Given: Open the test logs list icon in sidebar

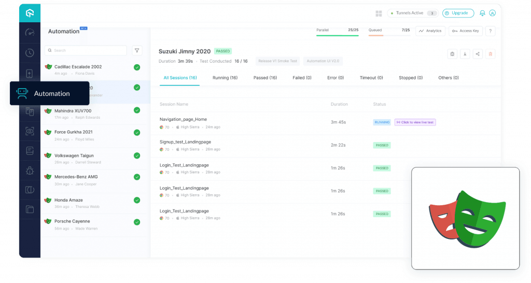Looking at the screenshot, I should tap(30, 151).
